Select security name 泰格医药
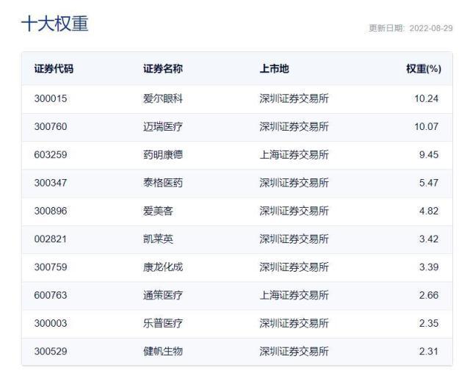The height and width of the screenshot is (384, 470). point(163,183)
